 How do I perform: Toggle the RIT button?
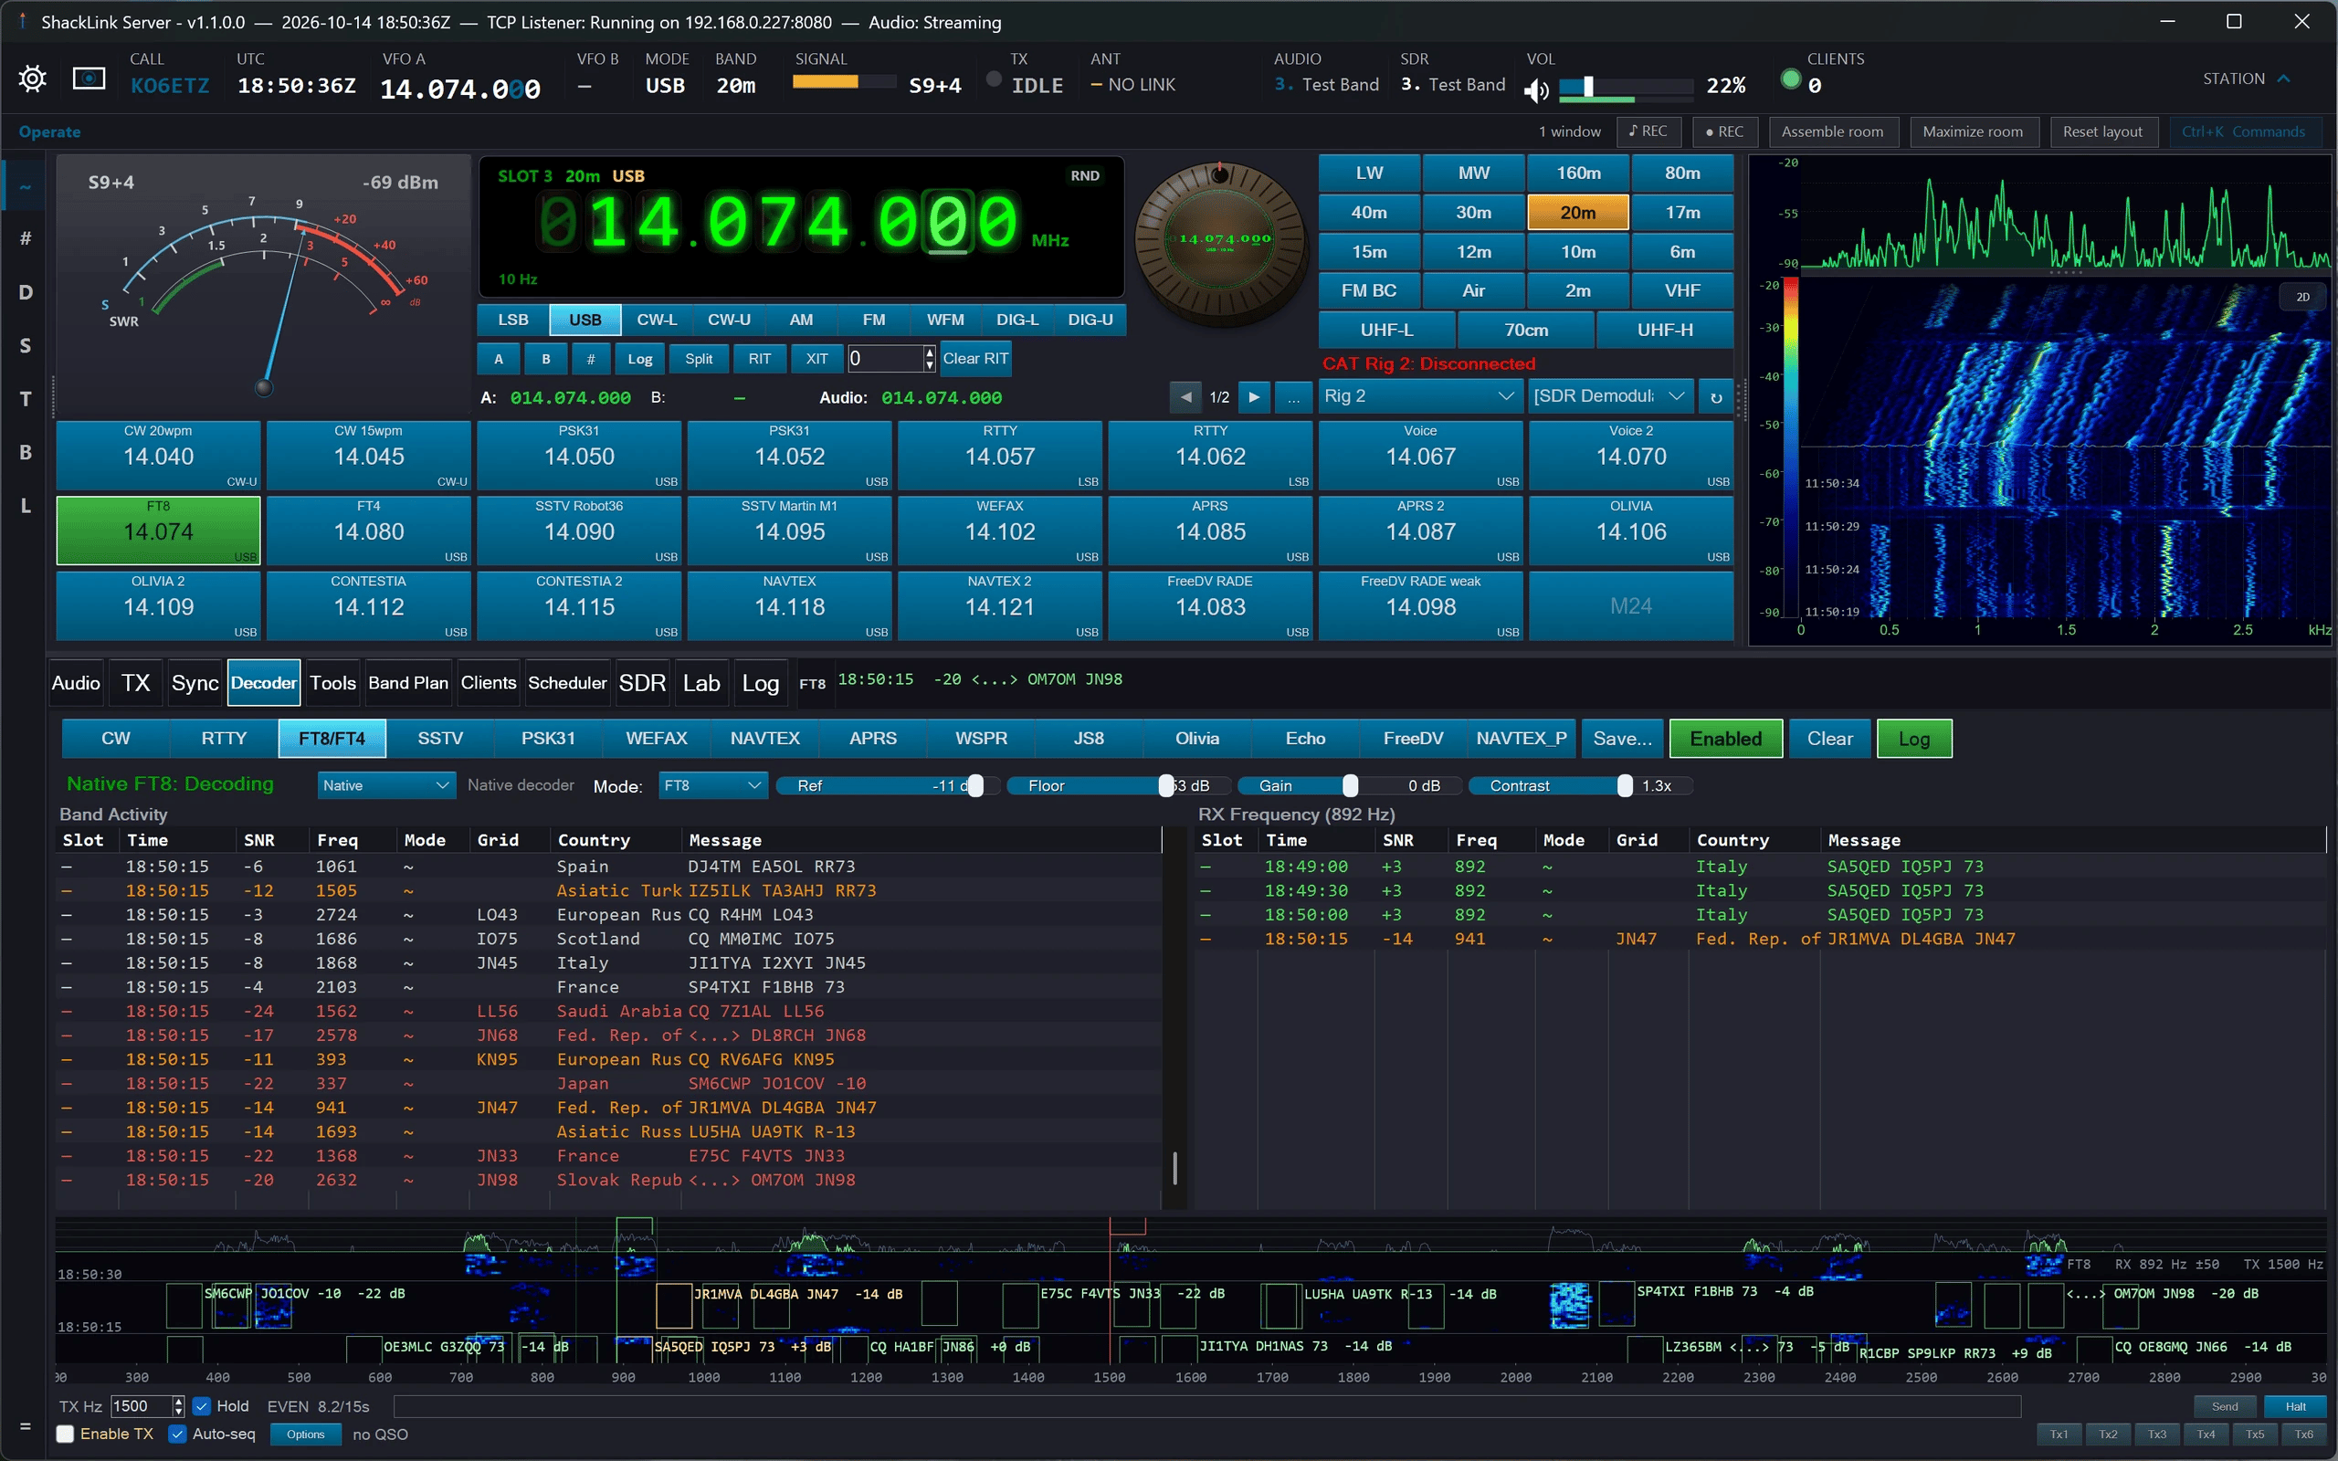tap(759, 359)
